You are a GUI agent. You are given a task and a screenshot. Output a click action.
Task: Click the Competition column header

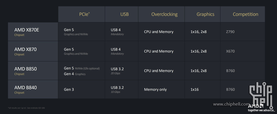245,14
